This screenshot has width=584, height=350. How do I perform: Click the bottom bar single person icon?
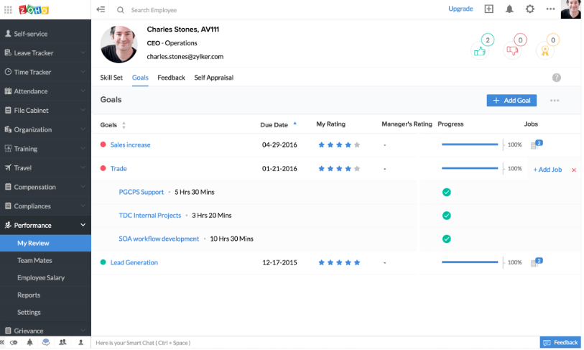point(80,342)
